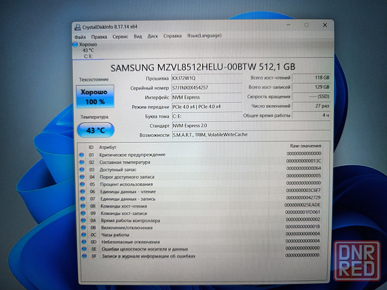Open the Диск menu
Viewport: 387px width, 290px height.
click(152, 36)
